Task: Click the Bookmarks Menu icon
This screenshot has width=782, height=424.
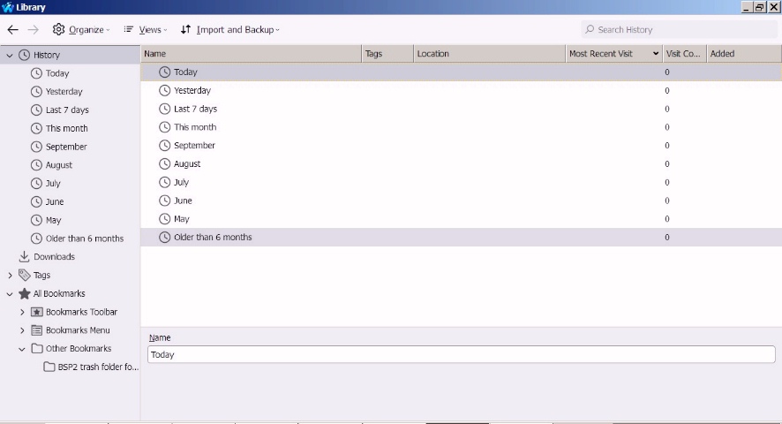Action: 36,330
